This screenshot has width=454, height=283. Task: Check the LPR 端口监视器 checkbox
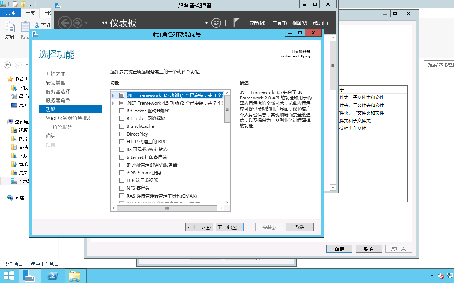coord(121,180)
